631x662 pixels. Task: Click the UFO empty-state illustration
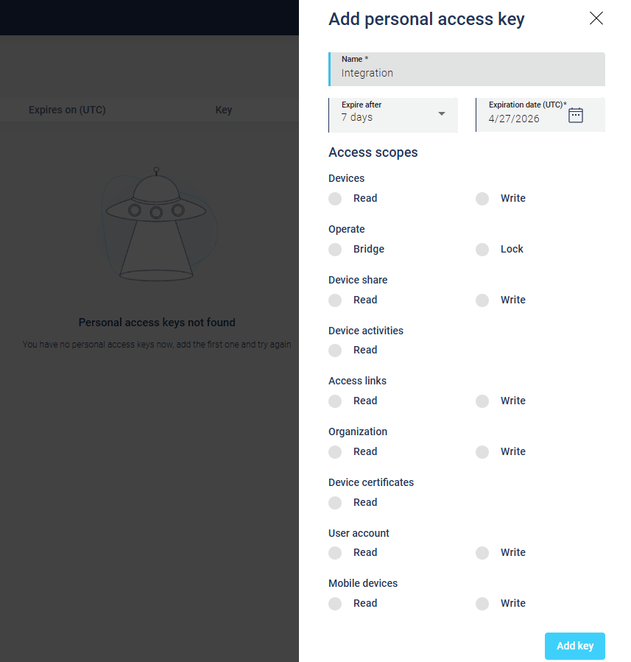click(x=156, y=225)
